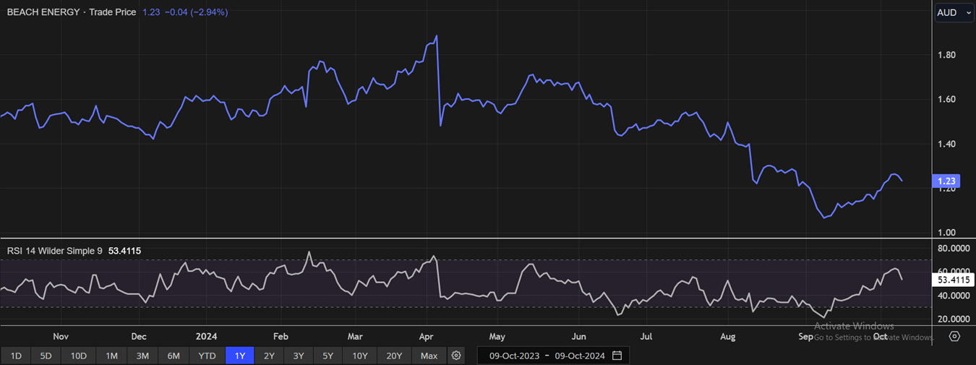Click the 80.0000 RSI axis label
The image size is (976, 365).
click(x=953, y=249)
